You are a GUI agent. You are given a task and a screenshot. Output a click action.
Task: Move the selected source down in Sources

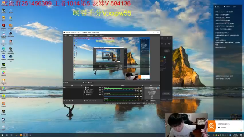click(x=95, y=100)
